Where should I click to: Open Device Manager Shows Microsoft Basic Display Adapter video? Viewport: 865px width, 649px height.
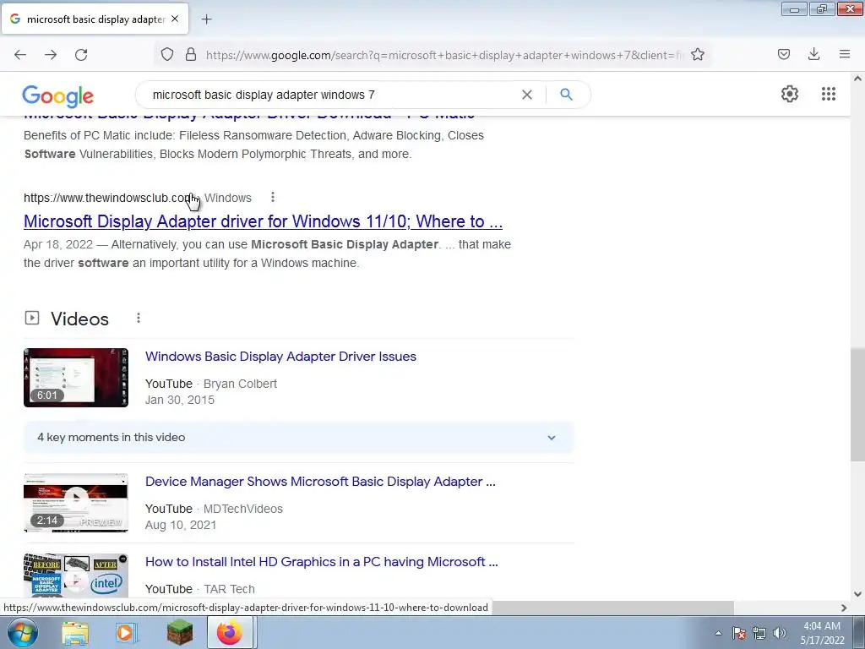[x=320, y=482]
